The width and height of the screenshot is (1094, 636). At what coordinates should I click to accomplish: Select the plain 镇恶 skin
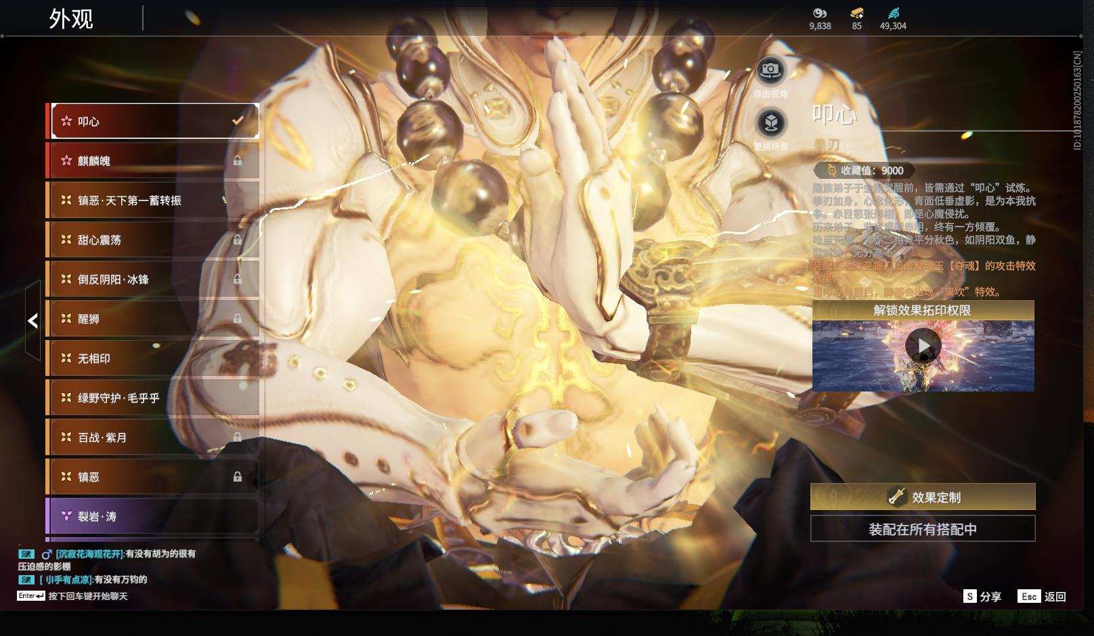153,477
